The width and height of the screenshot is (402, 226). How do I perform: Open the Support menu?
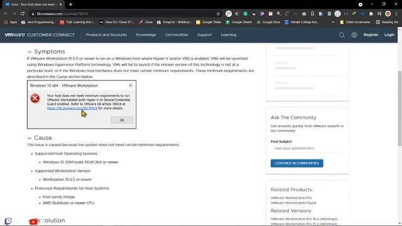pyautogui.click(x=205, y=35)
